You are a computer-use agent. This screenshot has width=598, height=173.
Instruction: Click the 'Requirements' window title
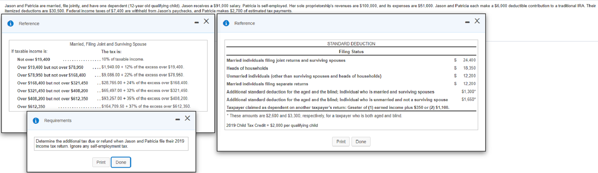(58, 121)
